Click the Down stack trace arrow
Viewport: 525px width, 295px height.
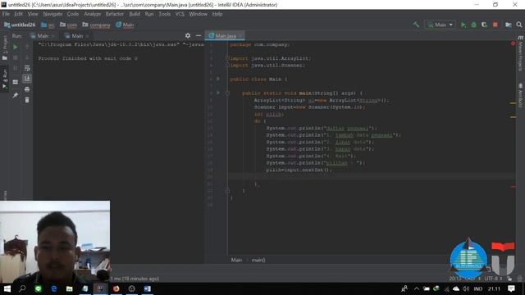tap(27, 58)
